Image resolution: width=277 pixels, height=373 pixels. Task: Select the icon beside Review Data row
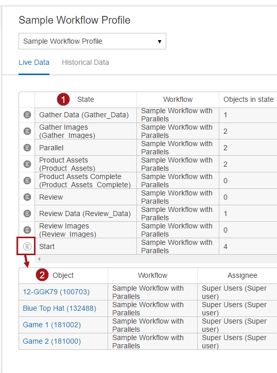(27, 214)
